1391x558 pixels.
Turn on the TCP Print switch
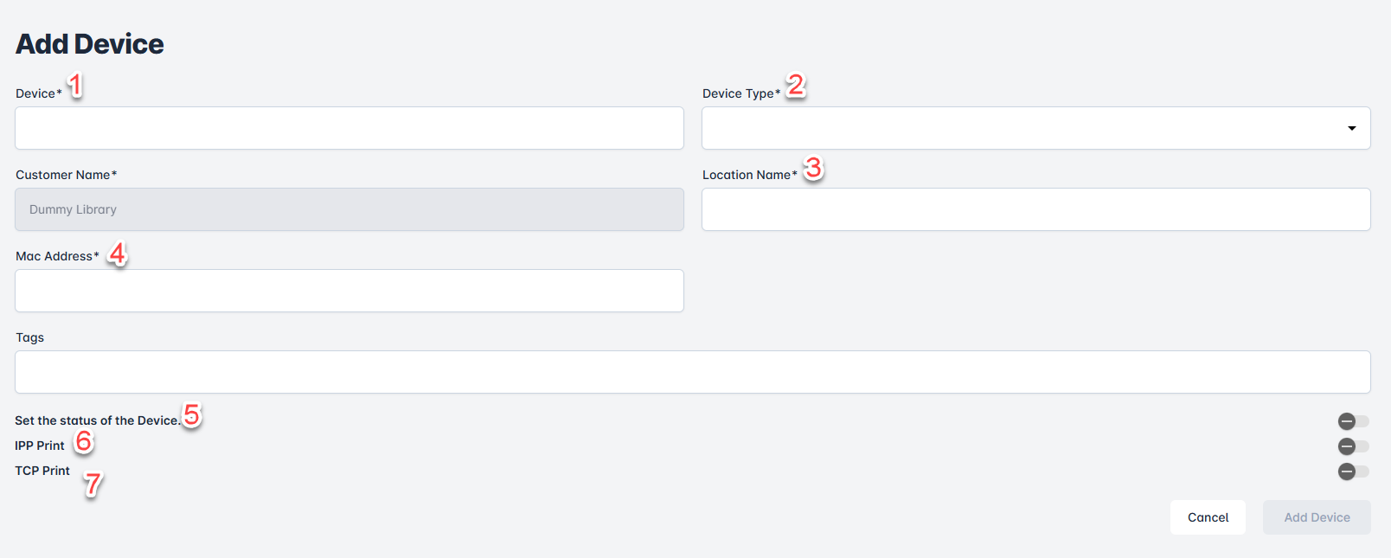click(1353, 471)
